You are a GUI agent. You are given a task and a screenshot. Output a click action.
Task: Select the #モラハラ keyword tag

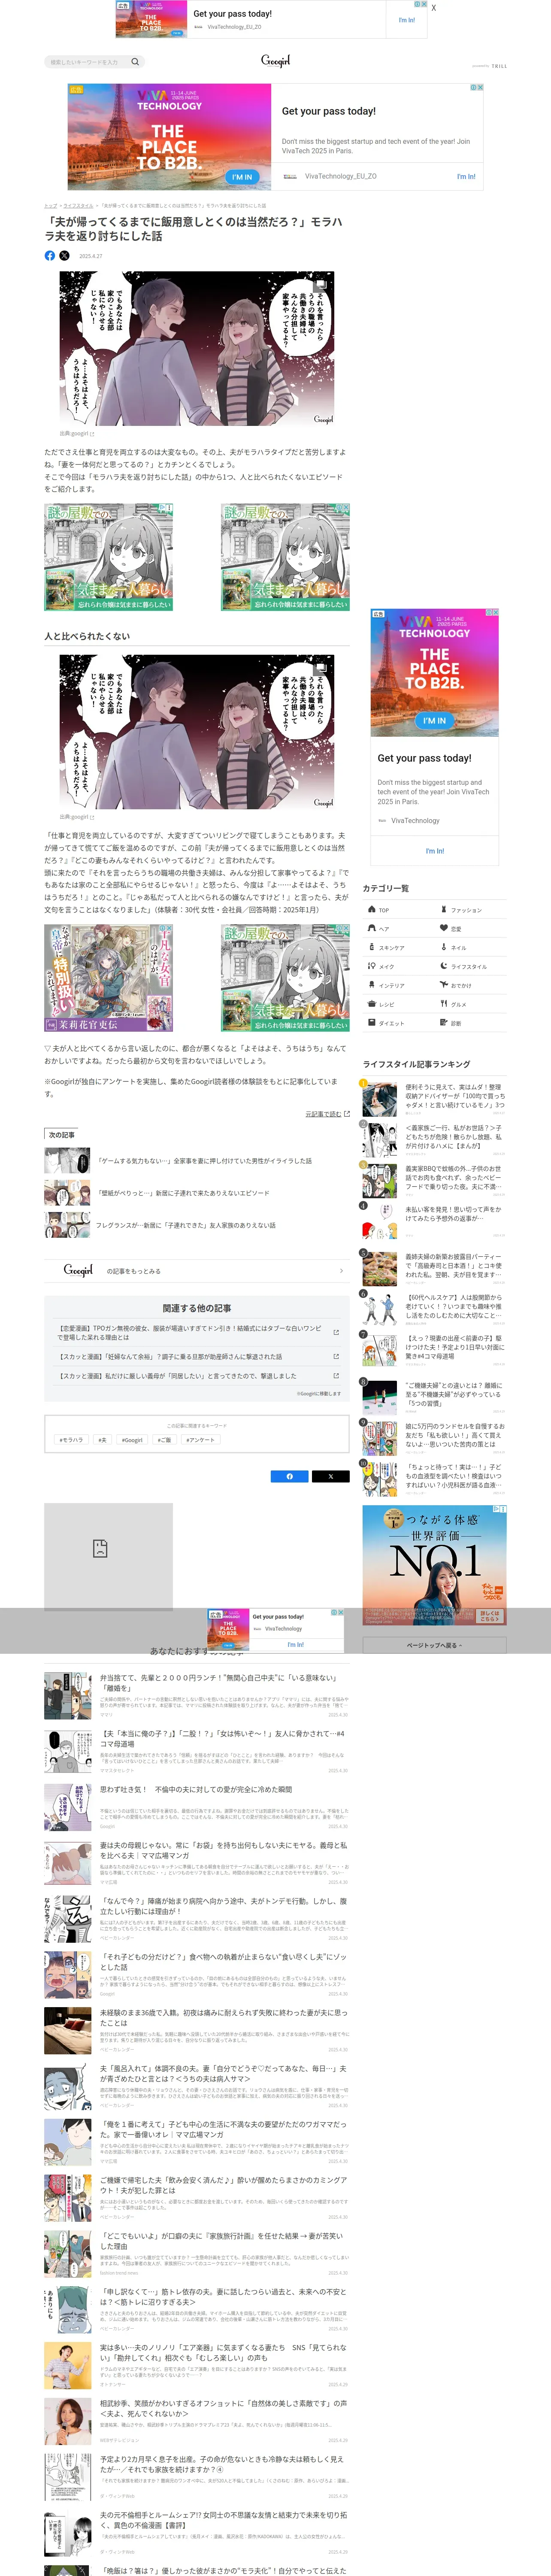tap(71, 1440)
